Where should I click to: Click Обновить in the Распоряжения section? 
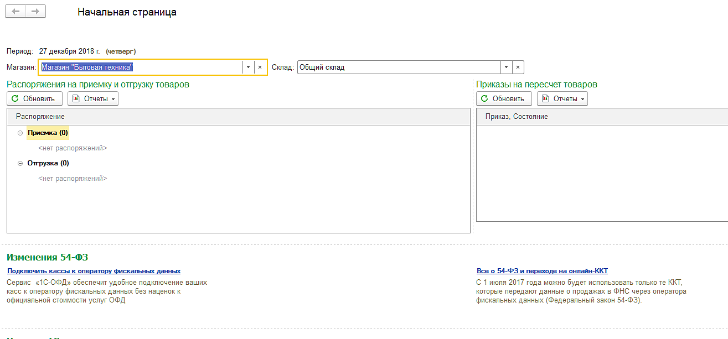34,99
